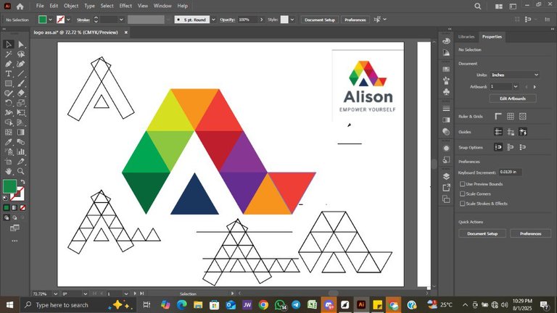The height and width of the screenshot is (313, 557).
Task: Expand the Opacity slider arrow
Action: coord(262,20)
